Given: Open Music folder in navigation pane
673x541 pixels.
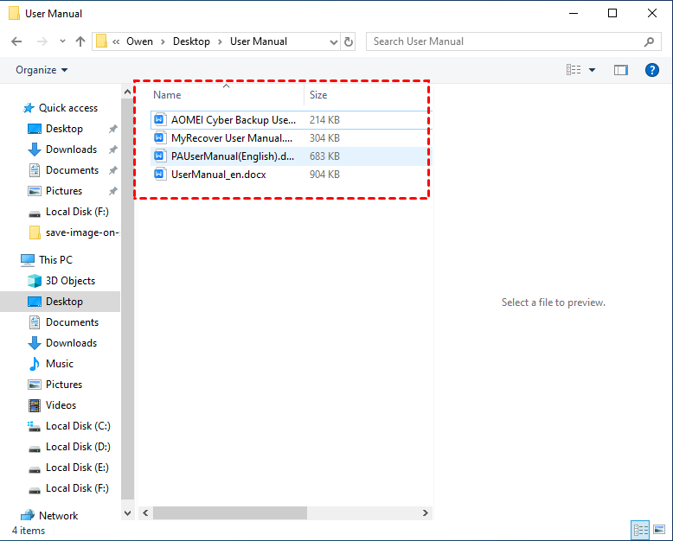Looking at the screenshot, I should (60, 364).
